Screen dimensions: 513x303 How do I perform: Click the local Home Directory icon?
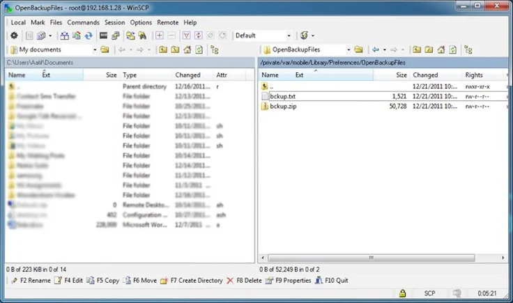[x=187, y=49]
